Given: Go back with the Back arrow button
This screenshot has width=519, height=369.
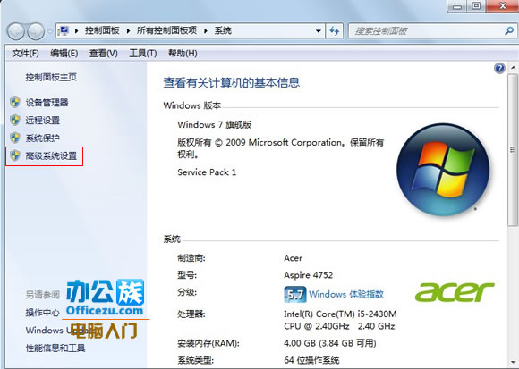Looking at the screenshot, I should (x=15, y=31).
